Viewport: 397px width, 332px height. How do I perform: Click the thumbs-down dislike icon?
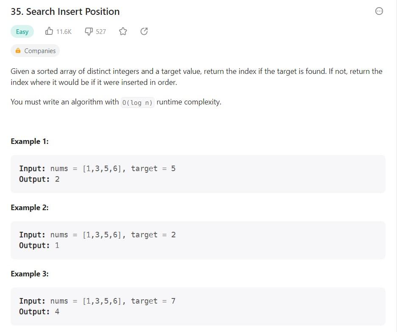click(89, 31)
